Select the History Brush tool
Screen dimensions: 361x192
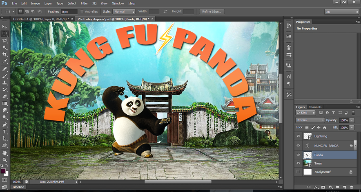(4, 89)
